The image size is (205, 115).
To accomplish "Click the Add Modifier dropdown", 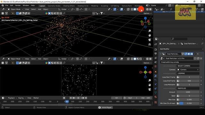I will (182, 49).
